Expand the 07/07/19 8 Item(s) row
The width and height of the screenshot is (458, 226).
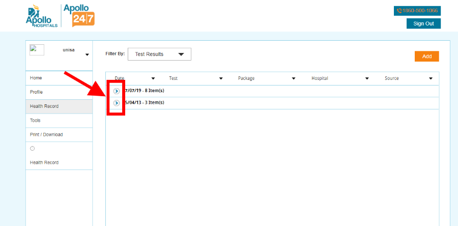(x=117, y=91)
